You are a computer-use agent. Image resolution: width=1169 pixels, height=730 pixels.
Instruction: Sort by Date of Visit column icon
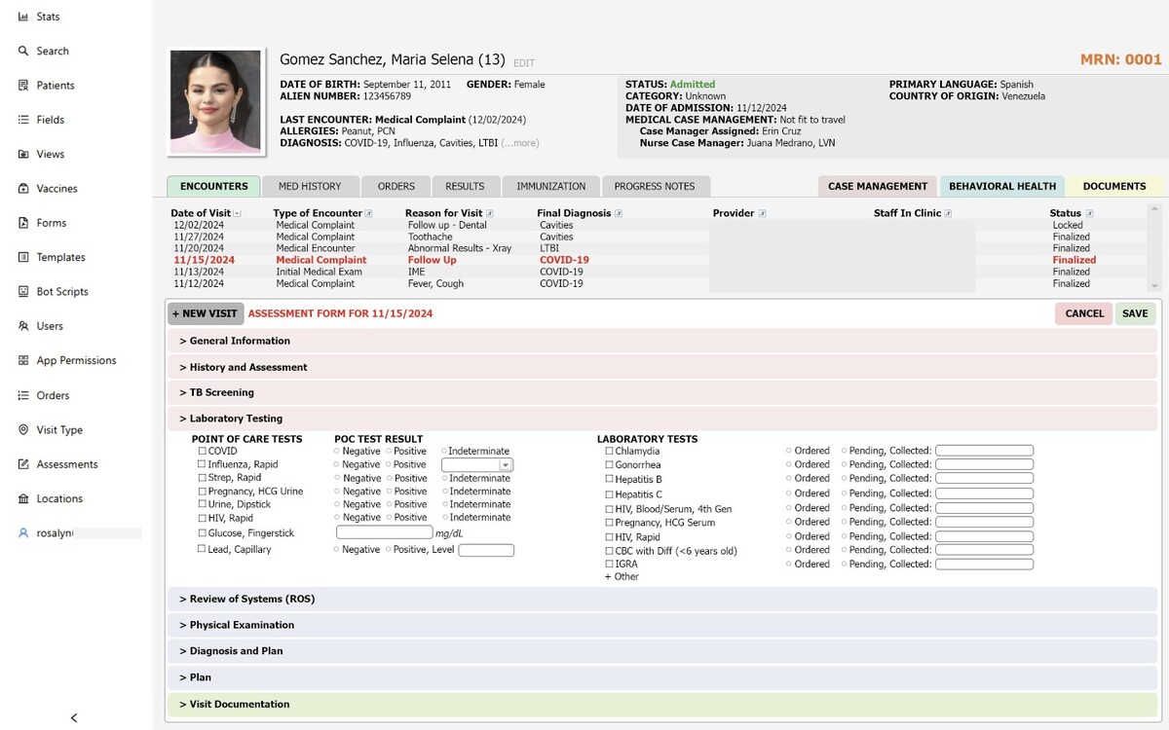click(x=238, y=213)
